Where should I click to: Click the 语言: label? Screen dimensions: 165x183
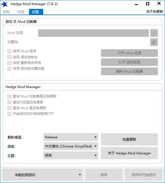(x=11, y=147)
